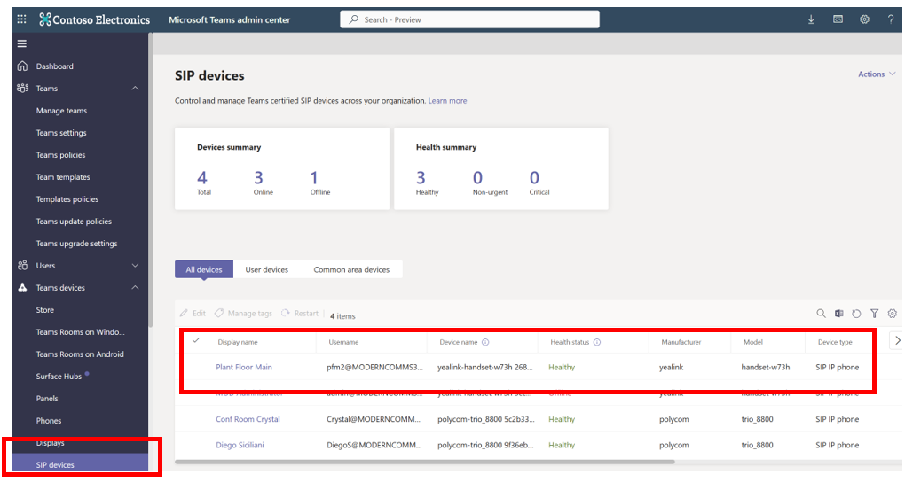This screenshot has height=482, width=905.
Task: Open Plant Floor Main device
Action: point(244,367)
